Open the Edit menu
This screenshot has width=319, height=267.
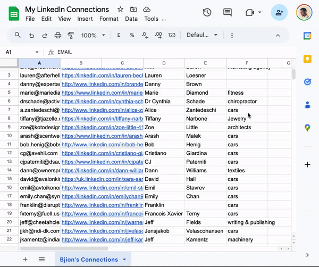(x=46, y=19)
